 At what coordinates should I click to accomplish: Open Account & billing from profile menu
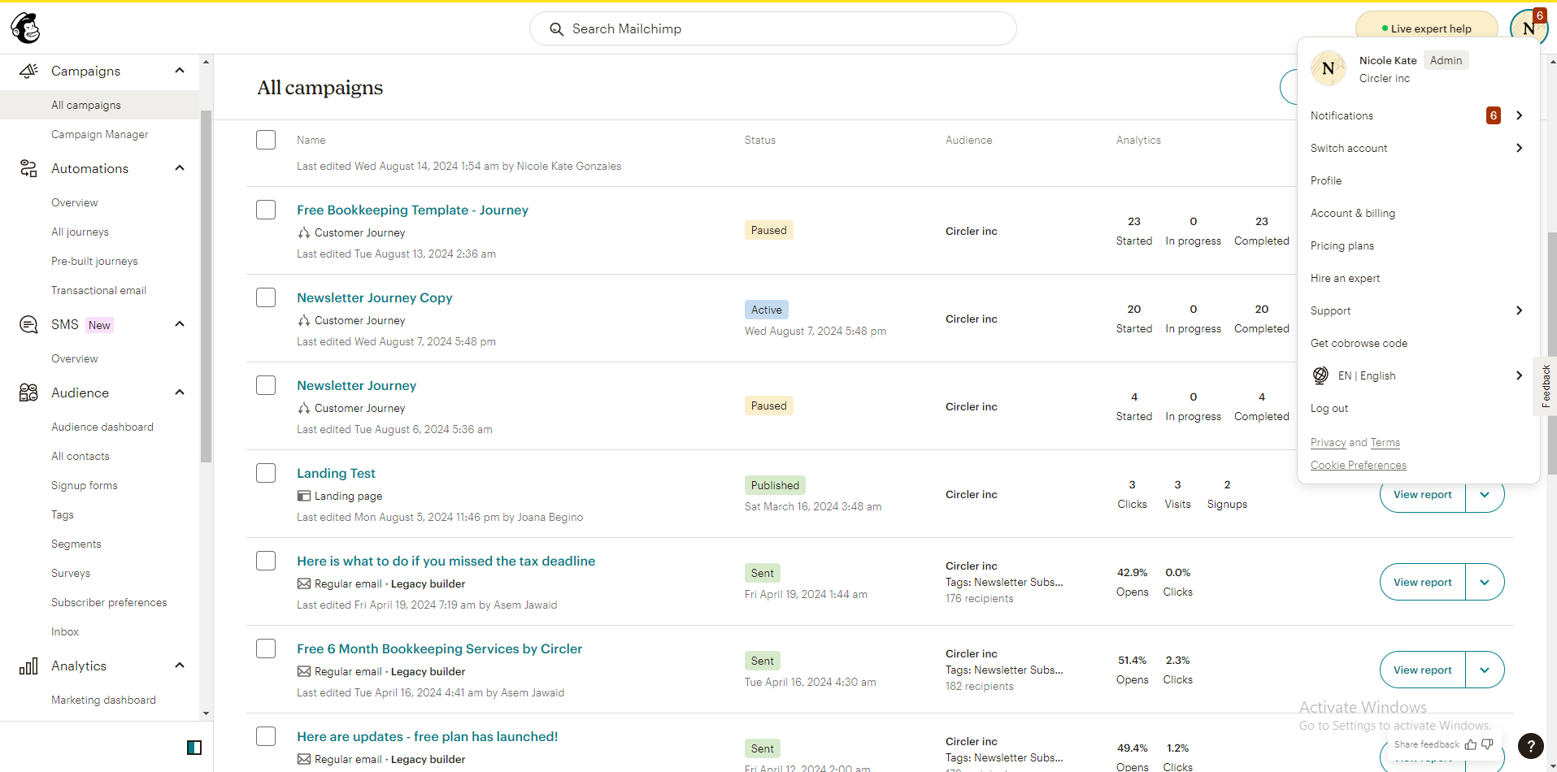point(1352,213)
